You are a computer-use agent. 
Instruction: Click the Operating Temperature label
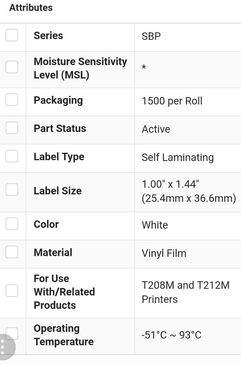[64, 335]
